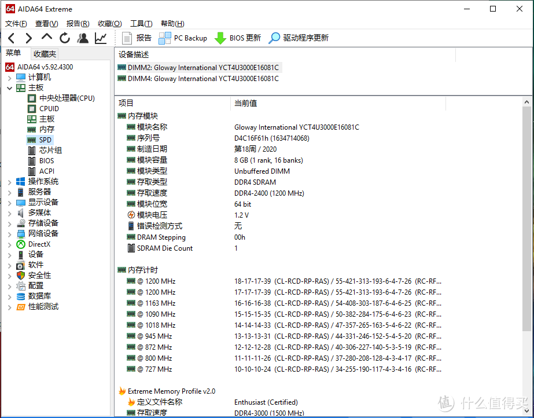Generate a 报告 report
Screen dimensions: 534x418
click(137, 38)
